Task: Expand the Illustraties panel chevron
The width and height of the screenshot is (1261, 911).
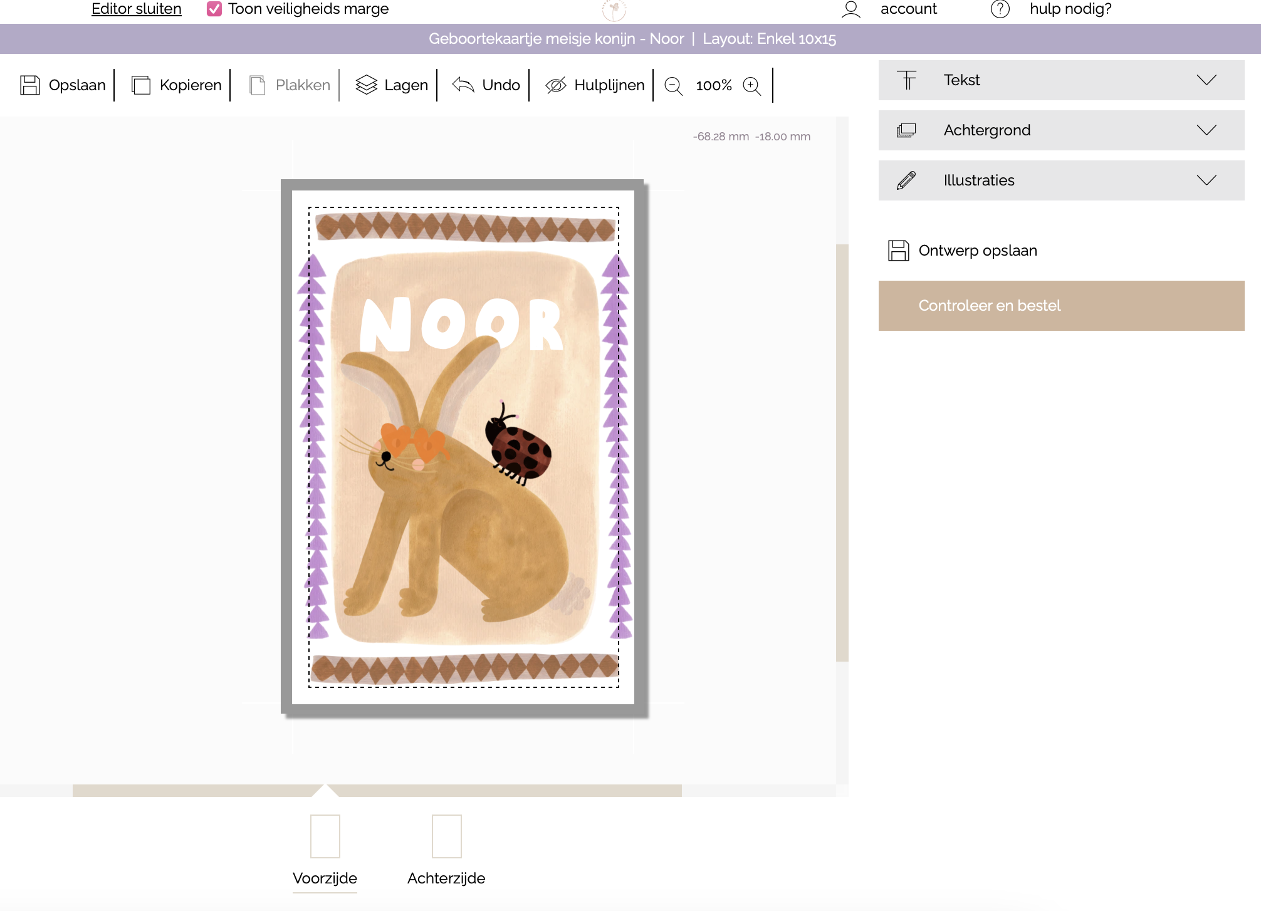Action: (1206, 180)
